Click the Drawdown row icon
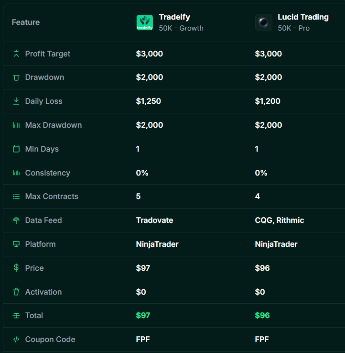The image size is (345, 353). click(16, 77)
